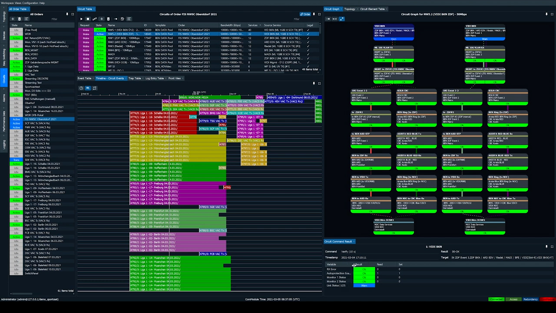The height and width of the screenshot is (313, 556).
Task: Click the stop icon in the Circuit Table toolbar
Action: point(88,19)
